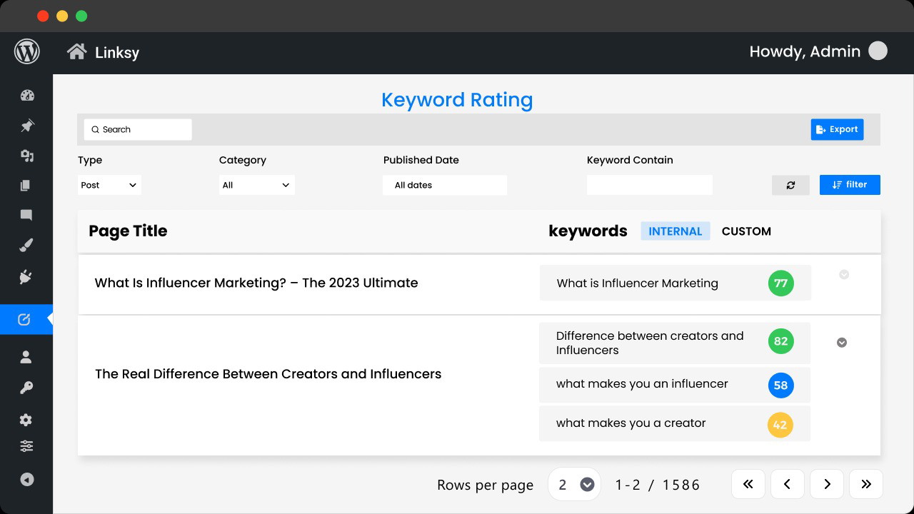Open Posts via the pushpin icon

click(x=27, y=126)
